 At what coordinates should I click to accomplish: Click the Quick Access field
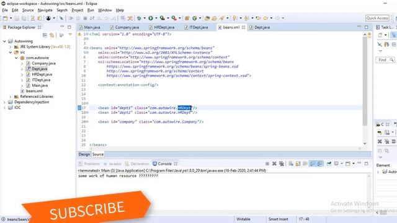tap(377, 18)
